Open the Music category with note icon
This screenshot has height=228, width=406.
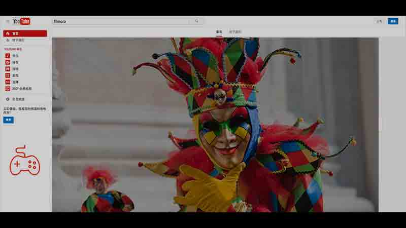[x=8, y=56]
